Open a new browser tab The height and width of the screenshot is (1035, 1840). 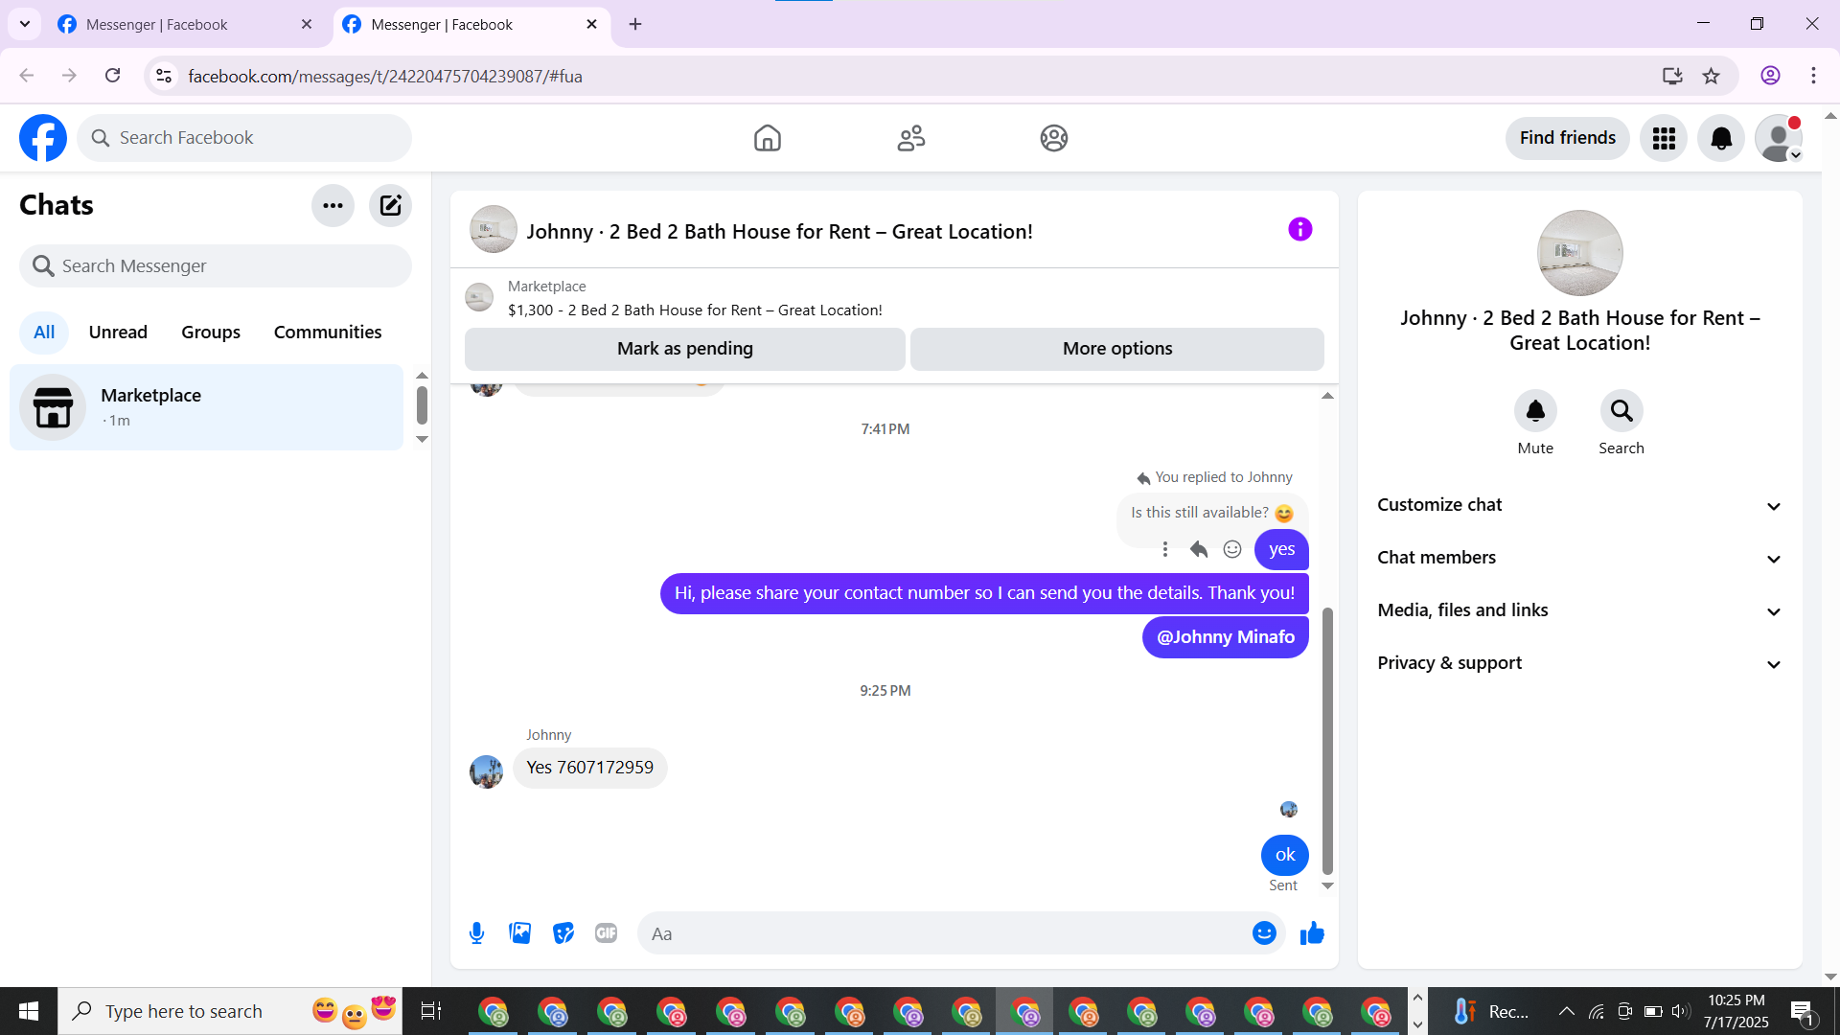(635, 25)
